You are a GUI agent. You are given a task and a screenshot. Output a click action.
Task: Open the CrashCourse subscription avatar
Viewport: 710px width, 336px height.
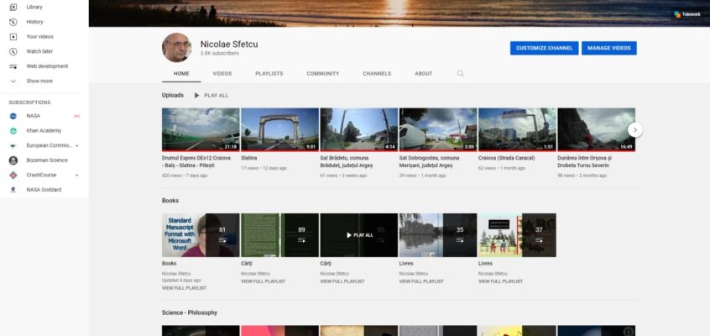(x=13, y=175)
